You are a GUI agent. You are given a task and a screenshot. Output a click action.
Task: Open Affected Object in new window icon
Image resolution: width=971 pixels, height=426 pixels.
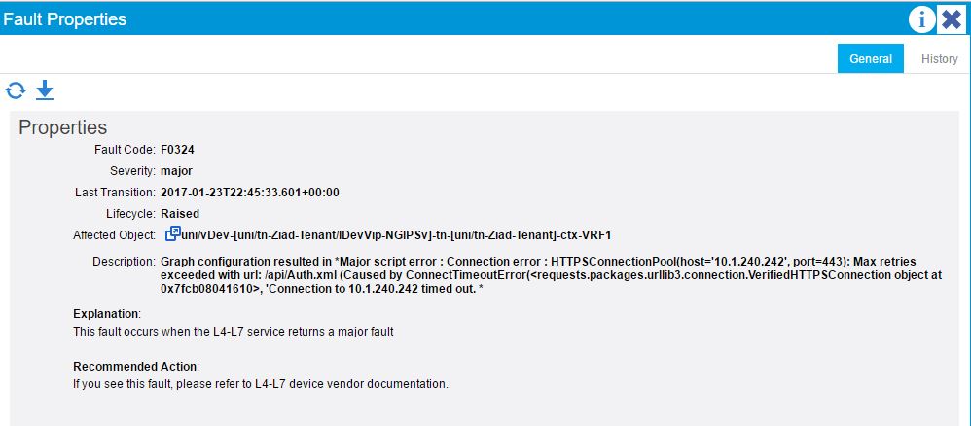(172, 234)
